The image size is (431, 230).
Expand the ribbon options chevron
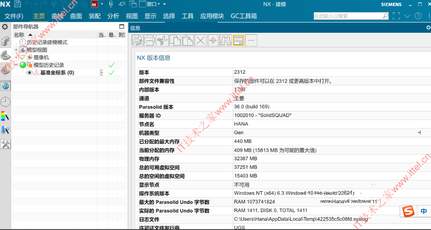(407, 16)
